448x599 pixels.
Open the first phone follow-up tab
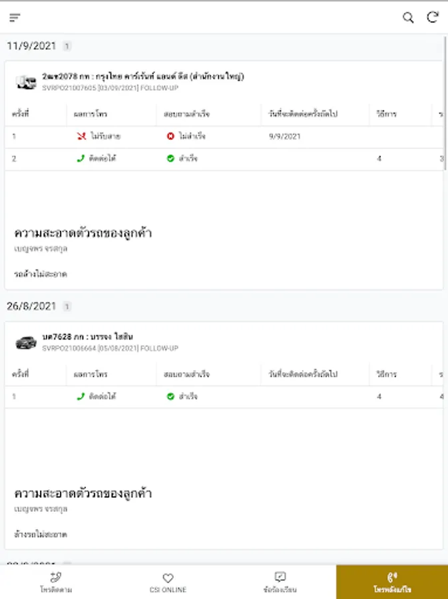56,582
